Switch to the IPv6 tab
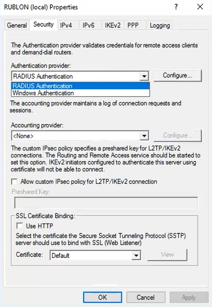 click(88, 25)
